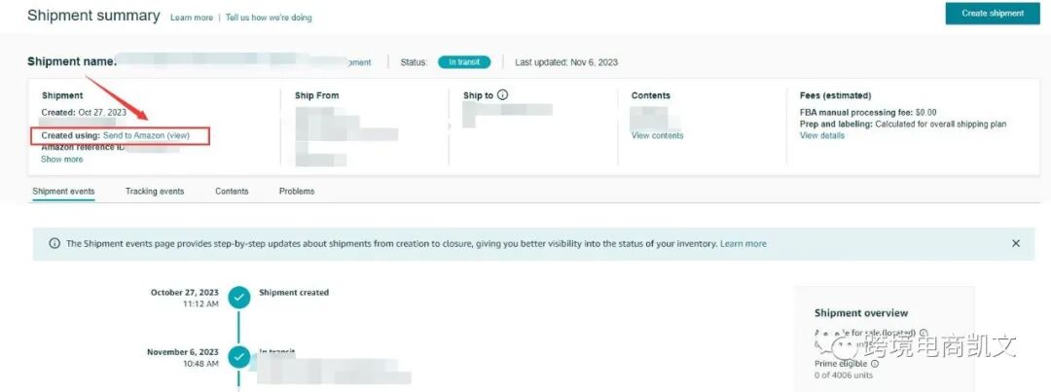Click the Prime eligible info icon
This screenshot has width=1051, height=392.
click(x=875, y=364)
